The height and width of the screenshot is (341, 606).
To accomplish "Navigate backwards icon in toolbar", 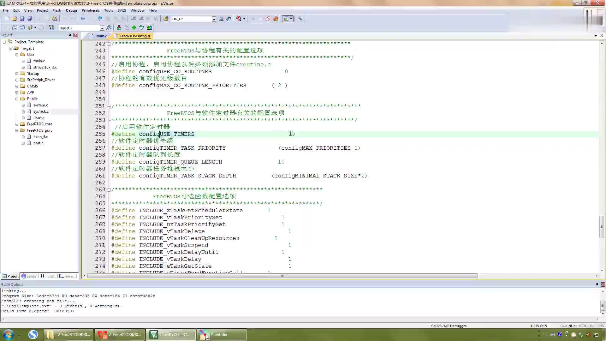I will click(83, 19).
